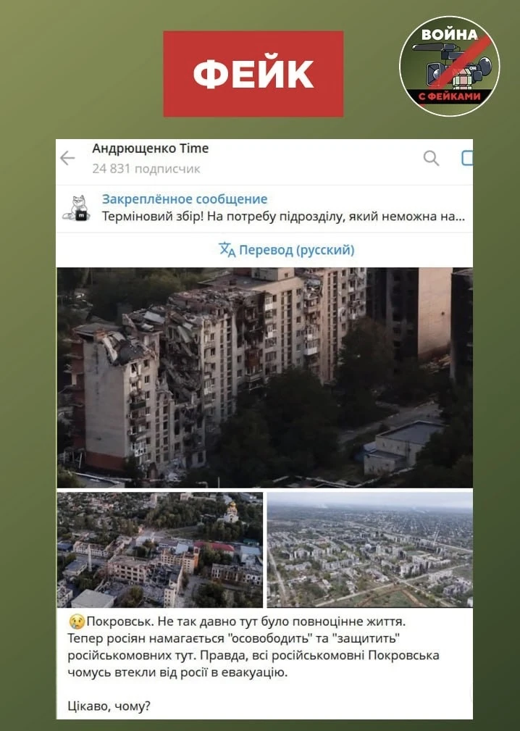Click the cat avatar of pinned message

click(x=77, y=208)
